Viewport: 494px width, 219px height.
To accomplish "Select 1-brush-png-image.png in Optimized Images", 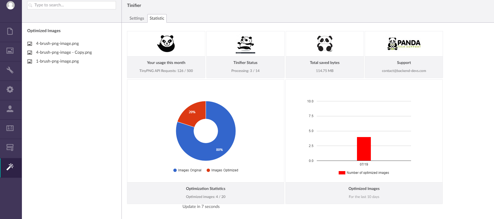I will click(57, 61).
